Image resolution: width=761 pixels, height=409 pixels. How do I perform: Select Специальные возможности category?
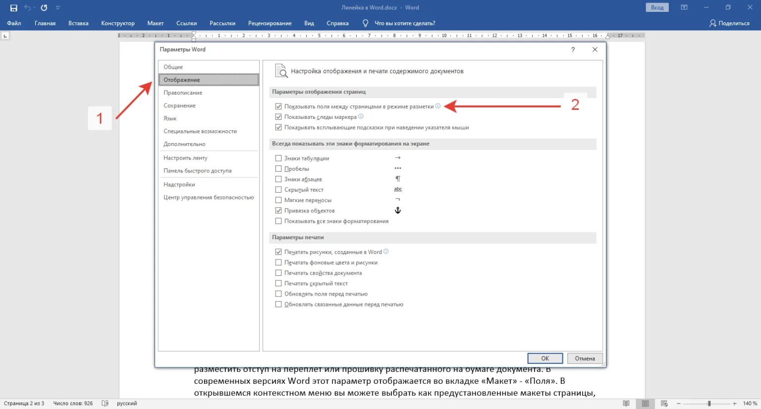click(x=209, y=131)
